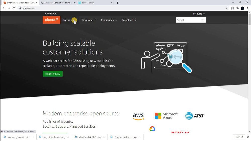Open the Download dropdown menu
Screen dimensions: 251x141
tap(129, 20)
